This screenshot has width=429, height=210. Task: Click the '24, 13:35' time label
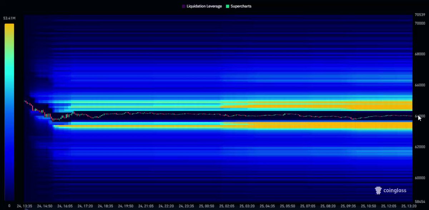(x=24, y=206)
